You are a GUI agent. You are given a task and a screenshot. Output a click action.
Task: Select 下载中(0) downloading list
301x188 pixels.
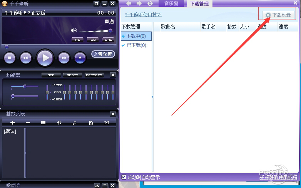(x=136, y=36)
